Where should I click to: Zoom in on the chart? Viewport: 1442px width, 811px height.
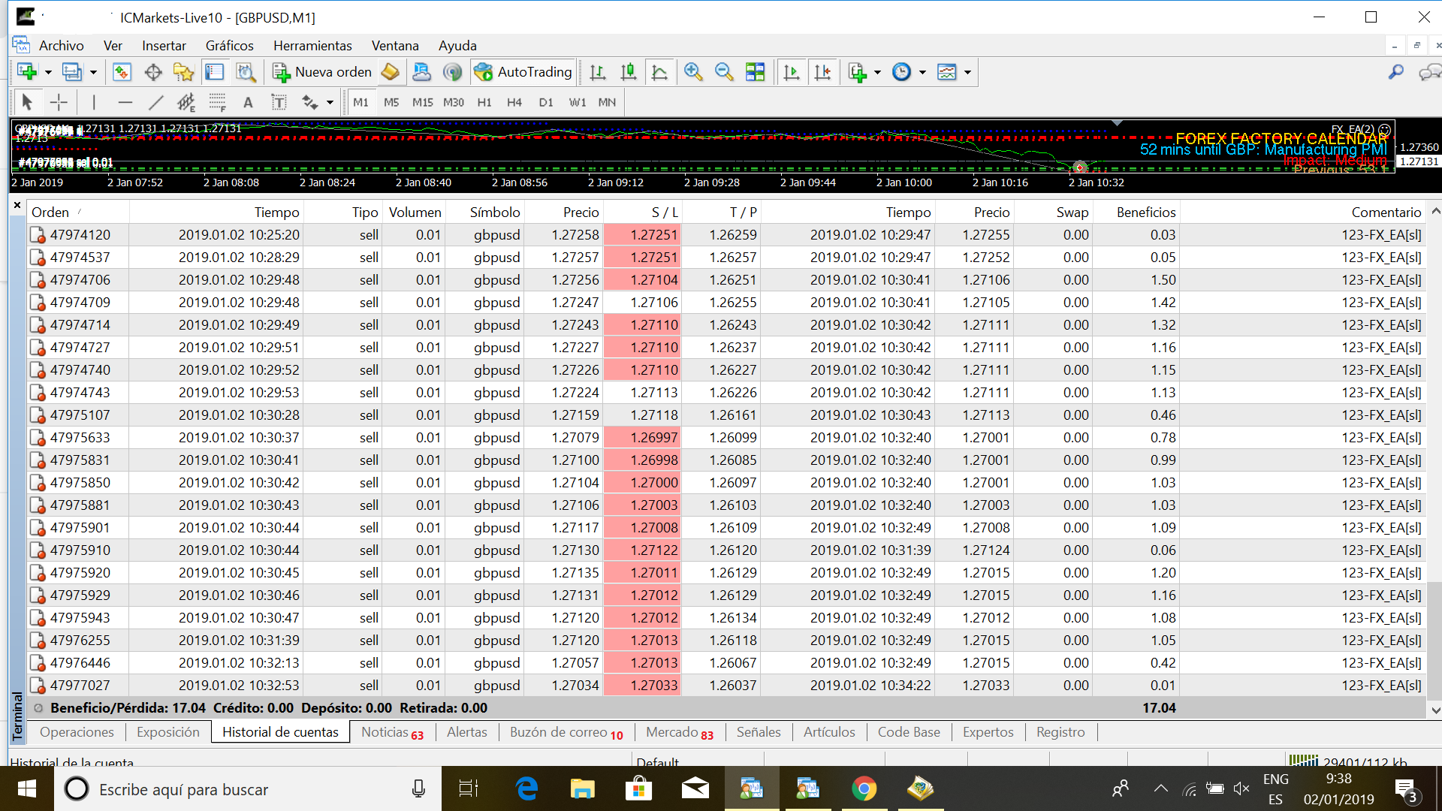click(x=693, y=72)
